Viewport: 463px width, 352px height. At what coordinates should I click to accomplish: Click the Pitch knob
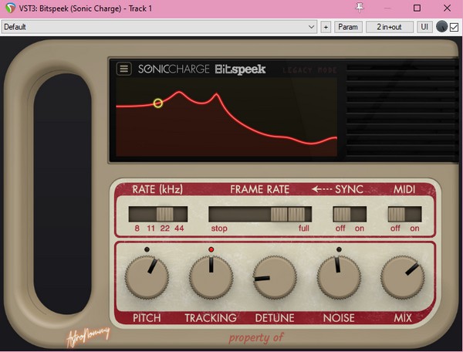click(x=147, y=277)
